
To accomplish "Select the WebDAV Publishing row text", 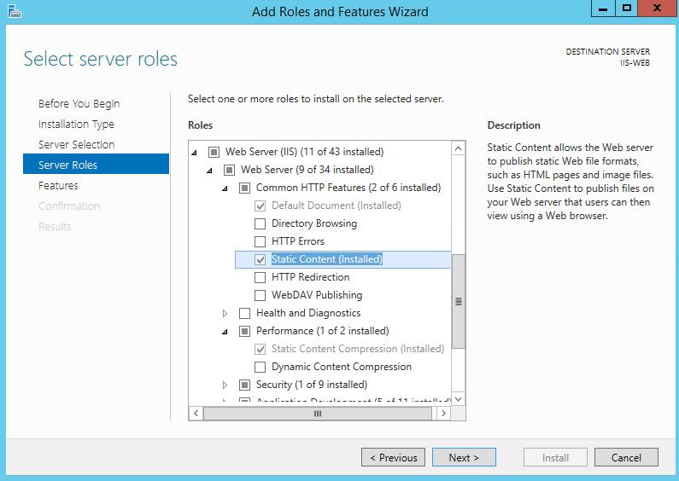I will pyautogui.click(x=317, y=295).
